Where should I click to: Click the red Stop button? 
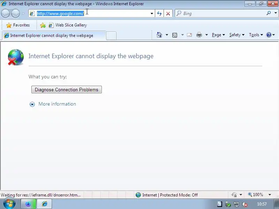(x=168, y=13)
